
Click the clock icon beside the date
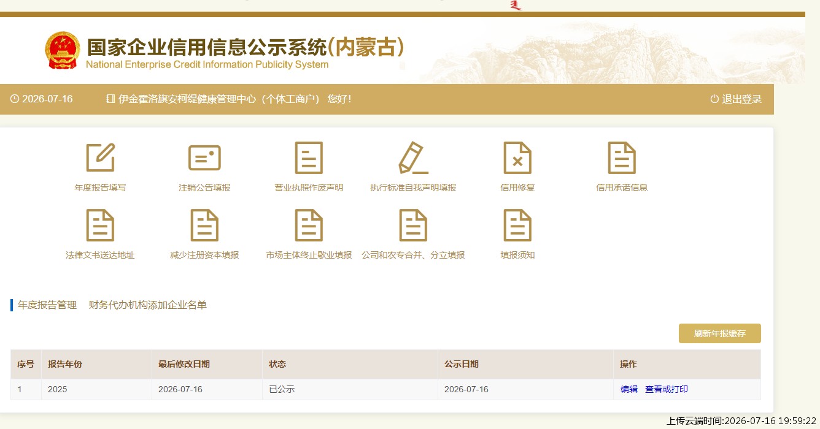(15, 99)
